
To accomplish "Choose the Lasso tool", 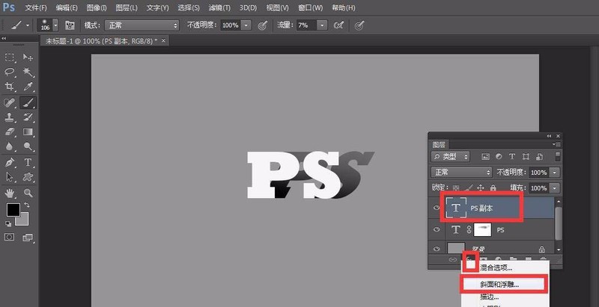I will coord(10,72).
